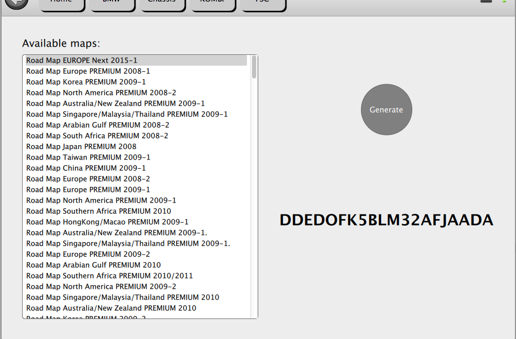Select Road Map Europe PREMIUM 2008-2
516x339 pixels.
point(136,179)
